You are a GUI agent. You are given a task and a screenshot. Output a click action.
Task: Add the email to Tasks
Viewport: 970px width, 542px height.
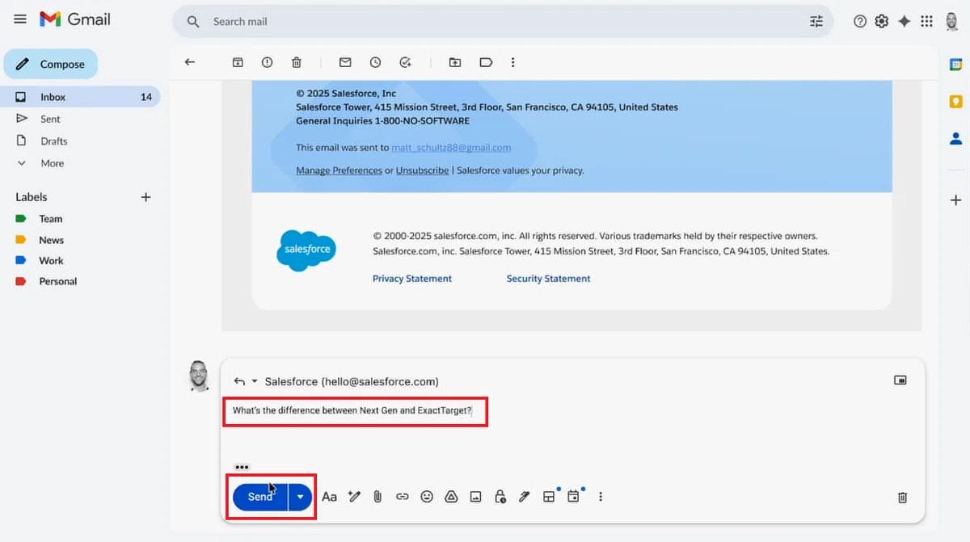[405, 62]
